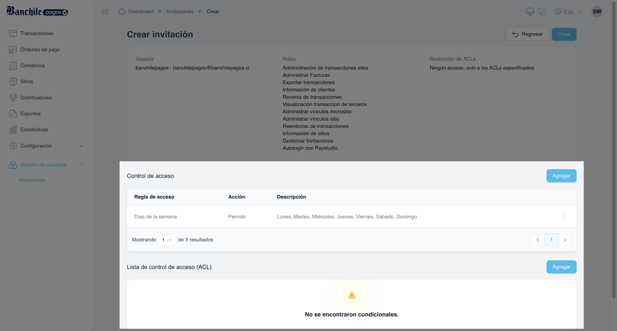Screen dimensions: 617x331
Task: Click the Transacciones sidebar icon
Action: coord(13,33)
